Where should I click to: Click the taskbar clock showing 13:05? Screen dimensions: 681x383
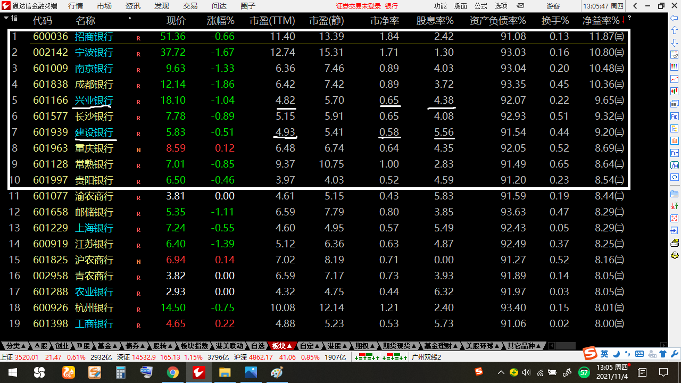pos(612,372)
